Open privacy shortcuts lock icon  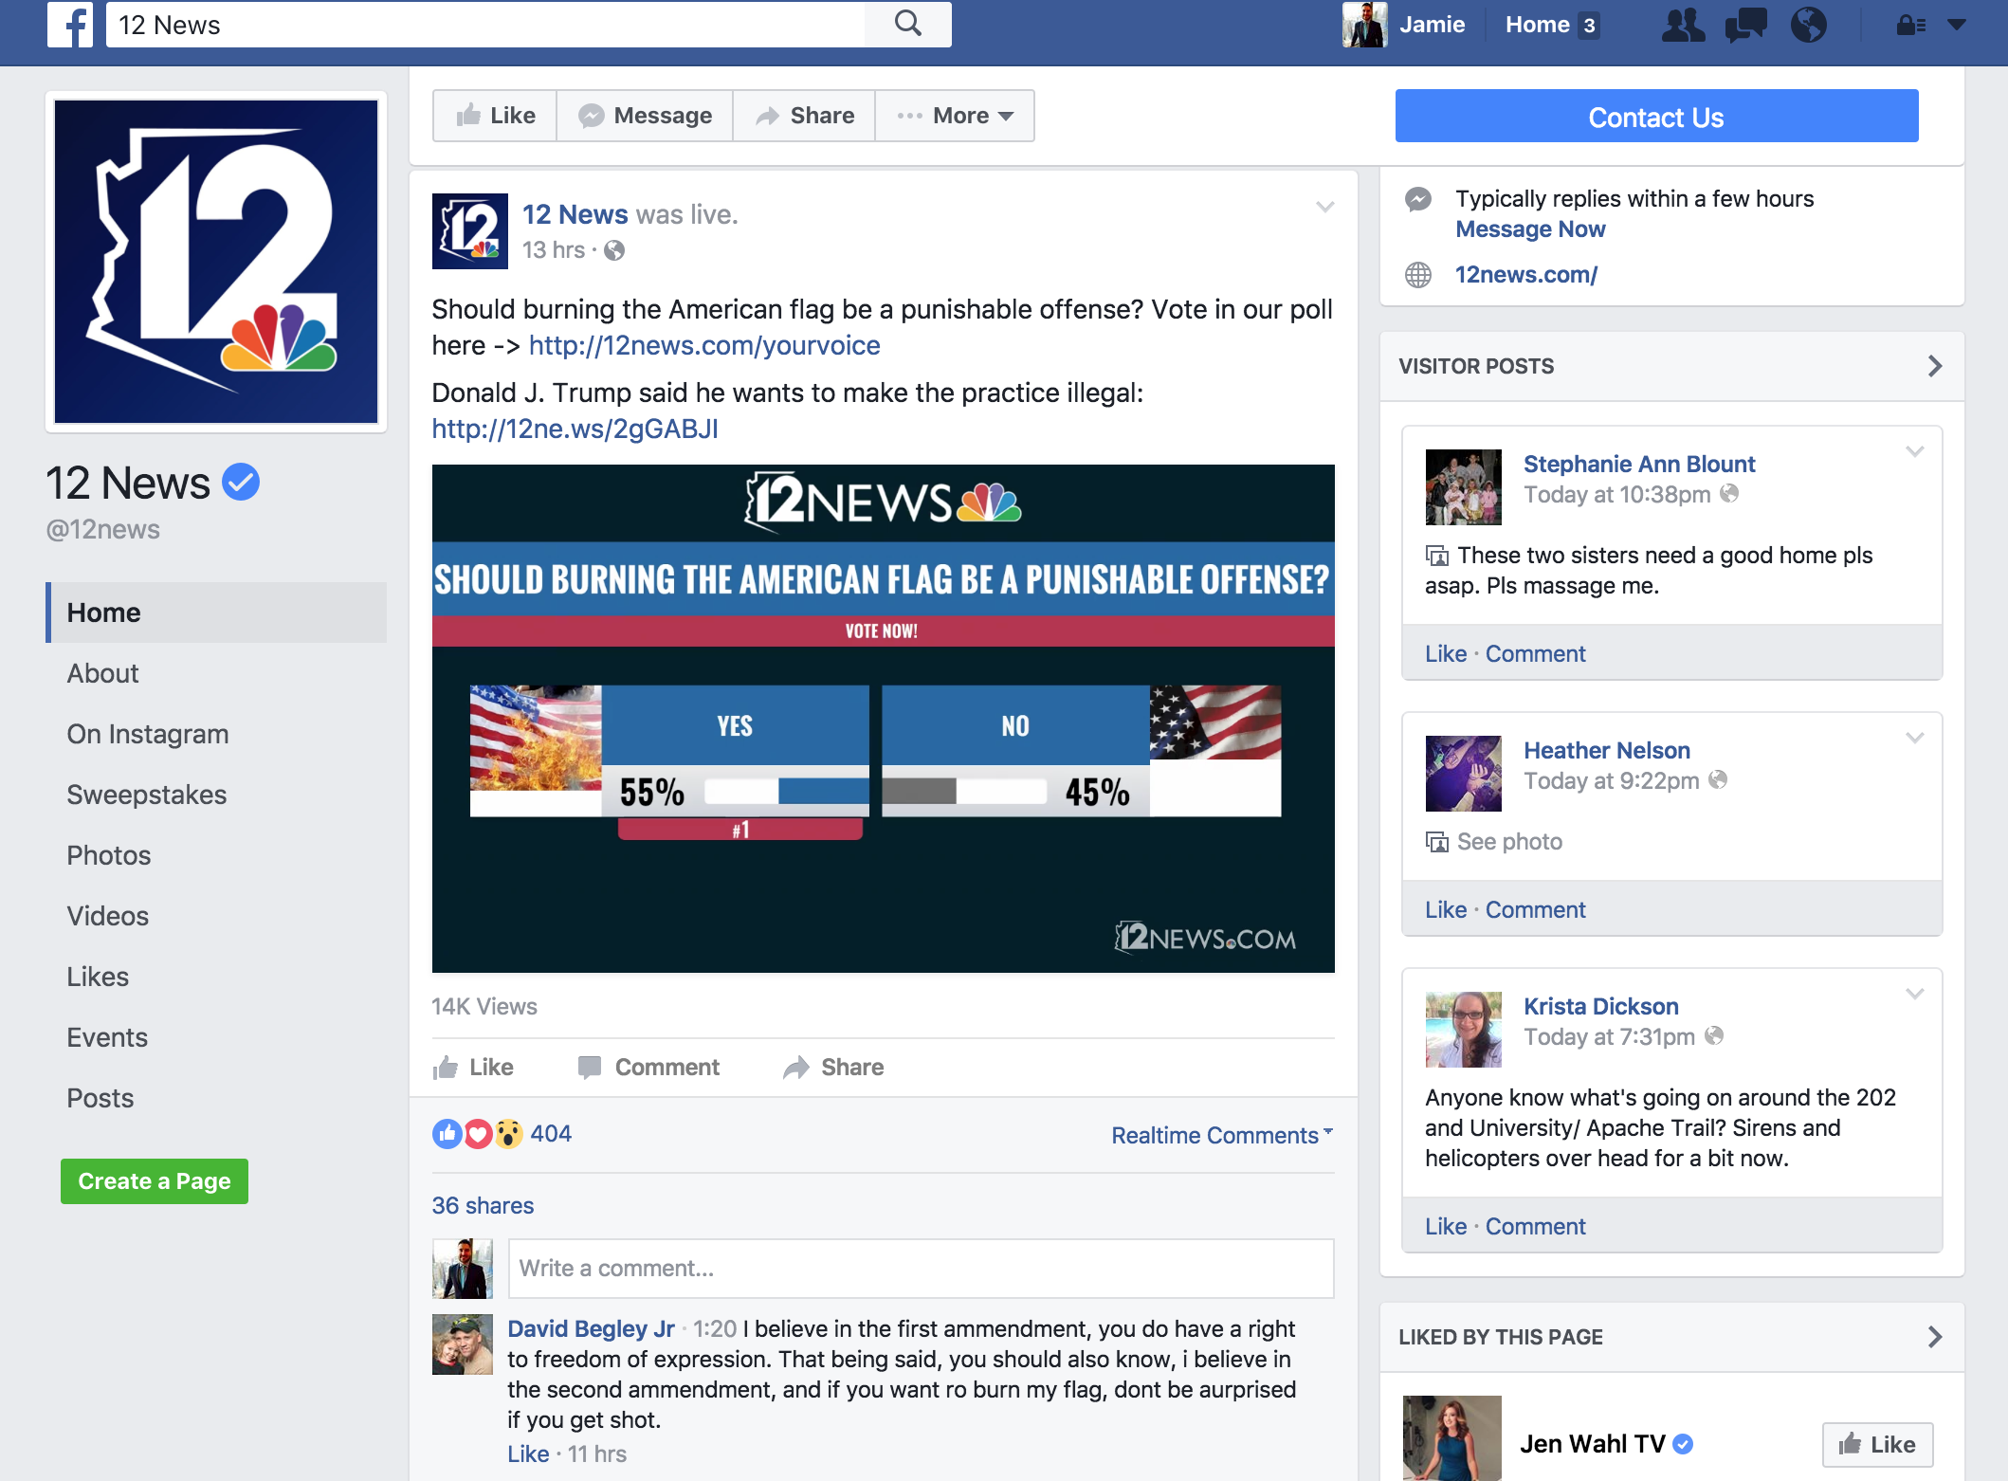[x=1910, y=26]
